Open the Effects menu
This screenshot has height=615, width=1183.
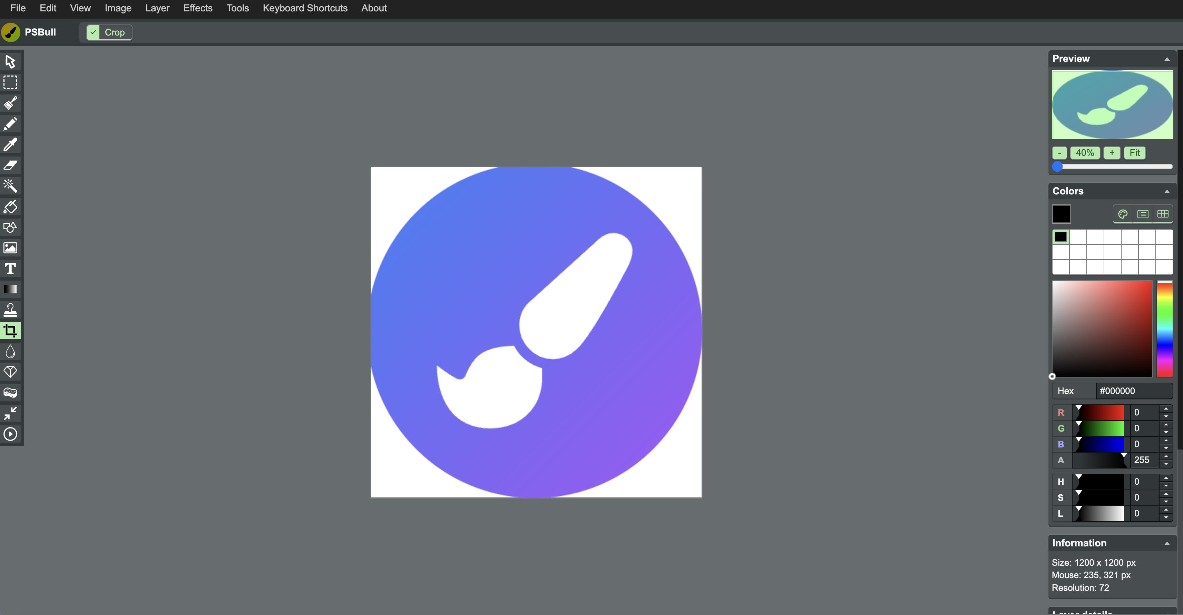(x=197, y=8)
